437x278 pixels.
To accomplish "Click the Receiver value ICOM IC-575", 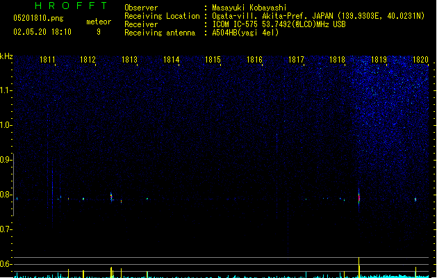I will (236, 24).
